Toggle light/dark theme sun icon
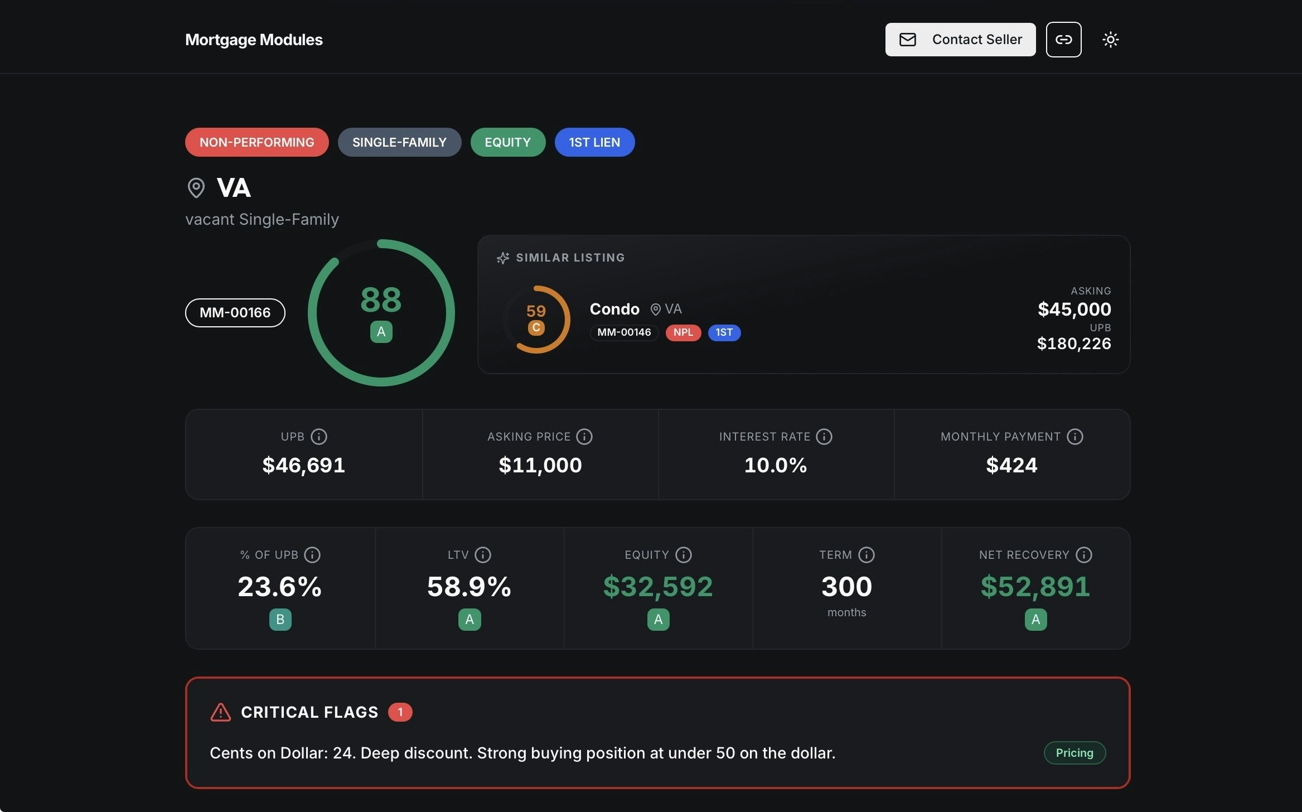 tap(1110, 40)
